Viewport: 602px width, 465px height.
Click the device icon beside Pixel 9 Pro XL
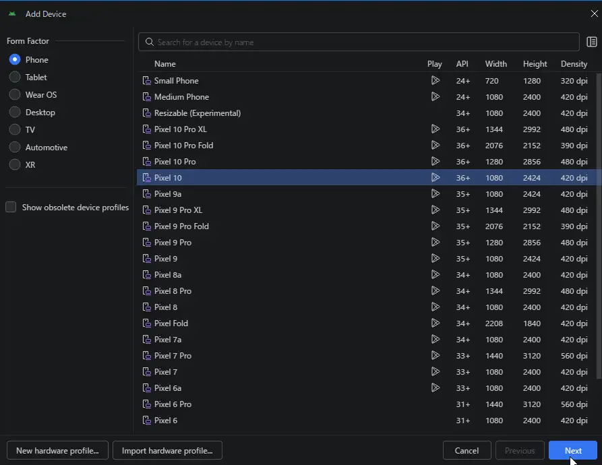pyautogui.click(x=147, y=210)
